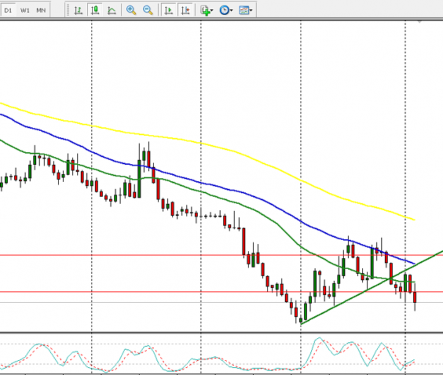
Task: Select the Candlesticks chart display icon
Action: 95,11
